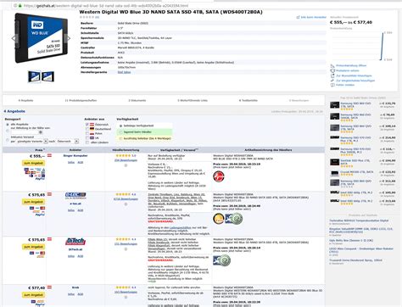Screen dimensions: 402x307
Task: Switch to the Bewertungen tab
Action: click(299, 100)
